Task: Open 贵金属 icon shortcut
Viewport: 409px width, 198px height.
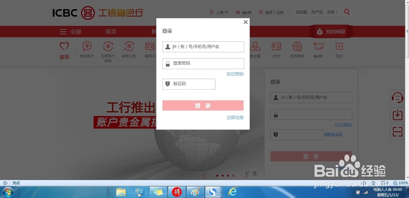Action: (255, 49)
